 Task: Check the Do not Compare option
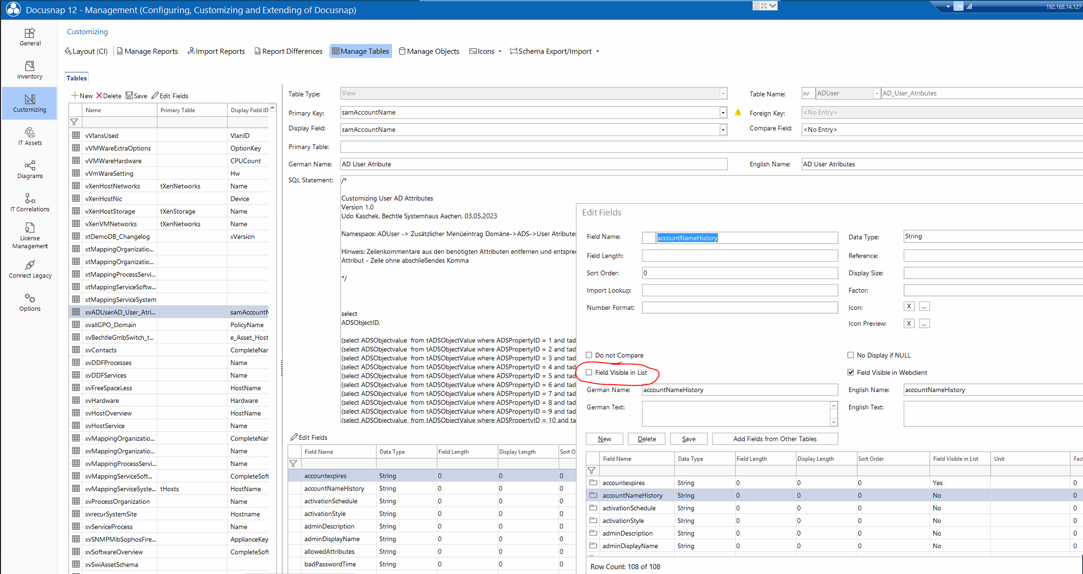pyautogui.click(x=589, y=355)
